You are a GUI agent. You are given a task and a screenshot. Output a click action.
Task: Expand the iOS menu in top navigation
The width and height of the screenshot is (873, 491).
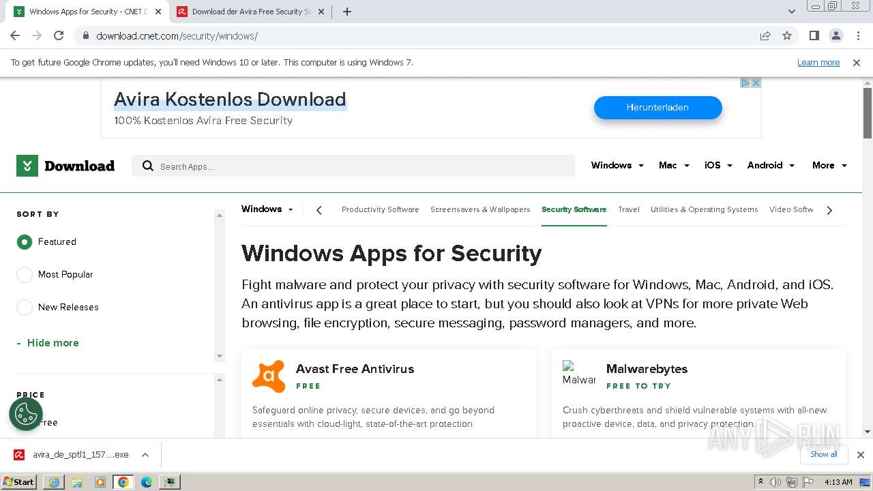pyautogui.click(x=719, y=165)
